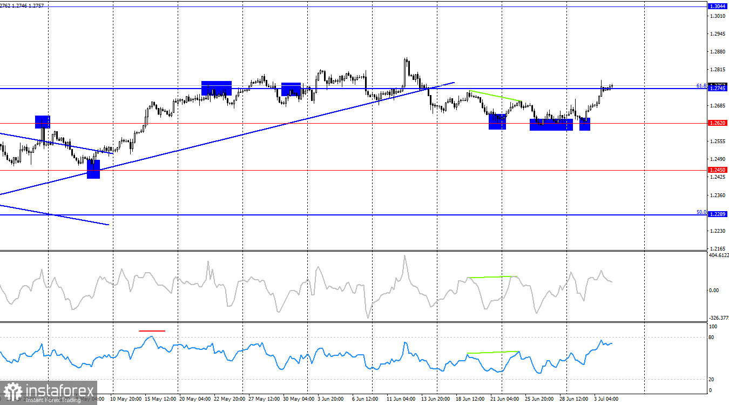Click the 1.3044 price level label

(717, 6)
